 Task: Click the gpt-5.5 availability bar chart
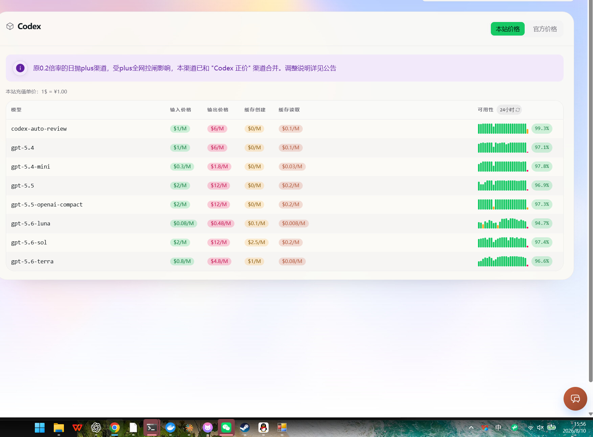point(503,185)
